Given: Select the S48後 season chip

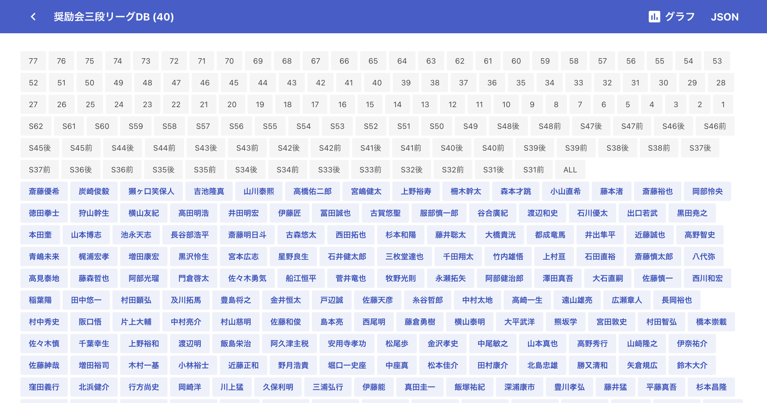Looking at the screenshot, I should tap(508, 126).
